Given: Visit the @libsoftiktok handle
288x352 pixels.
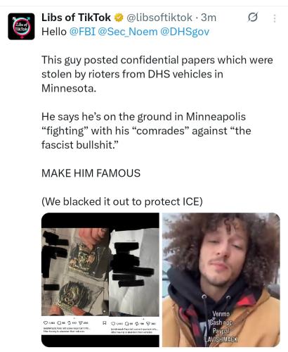Looking at the screenshot, I should coord(159,18).
